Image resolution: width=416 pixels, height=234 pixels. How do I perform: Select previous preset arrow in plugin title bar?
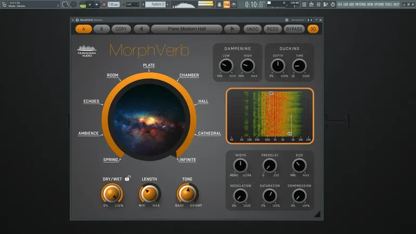(x=308, y=20)
